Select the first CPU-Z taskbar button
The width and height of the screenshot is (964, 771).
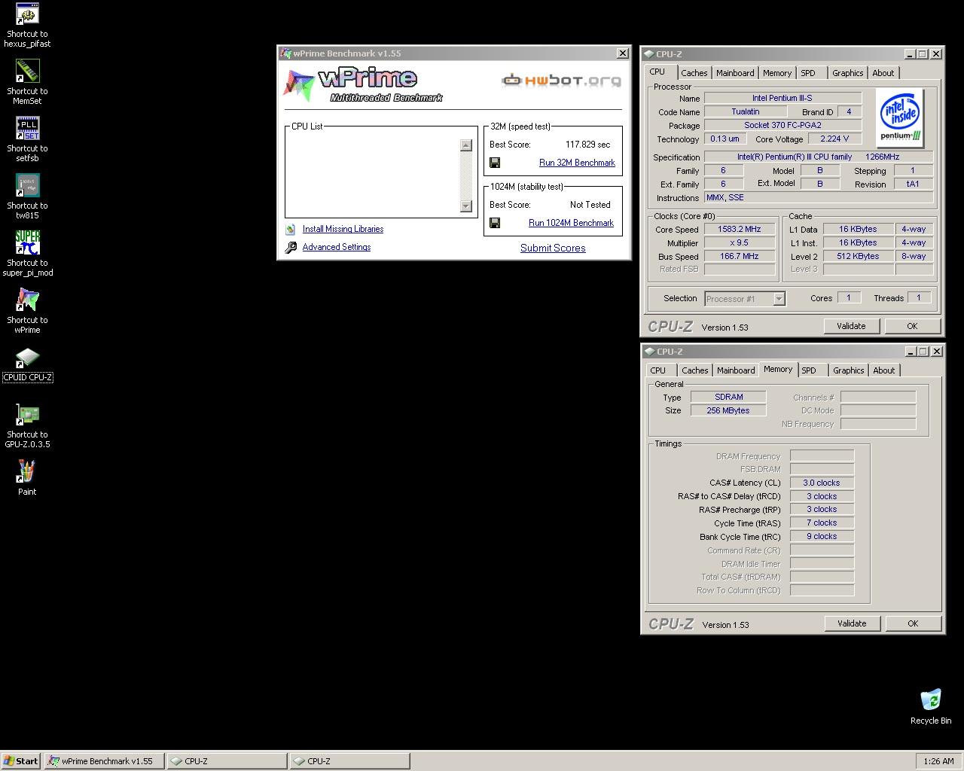tap(227, 761)
